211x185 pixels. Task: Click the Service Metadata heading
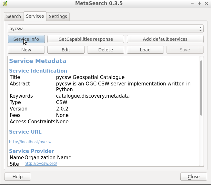[37, 61]
